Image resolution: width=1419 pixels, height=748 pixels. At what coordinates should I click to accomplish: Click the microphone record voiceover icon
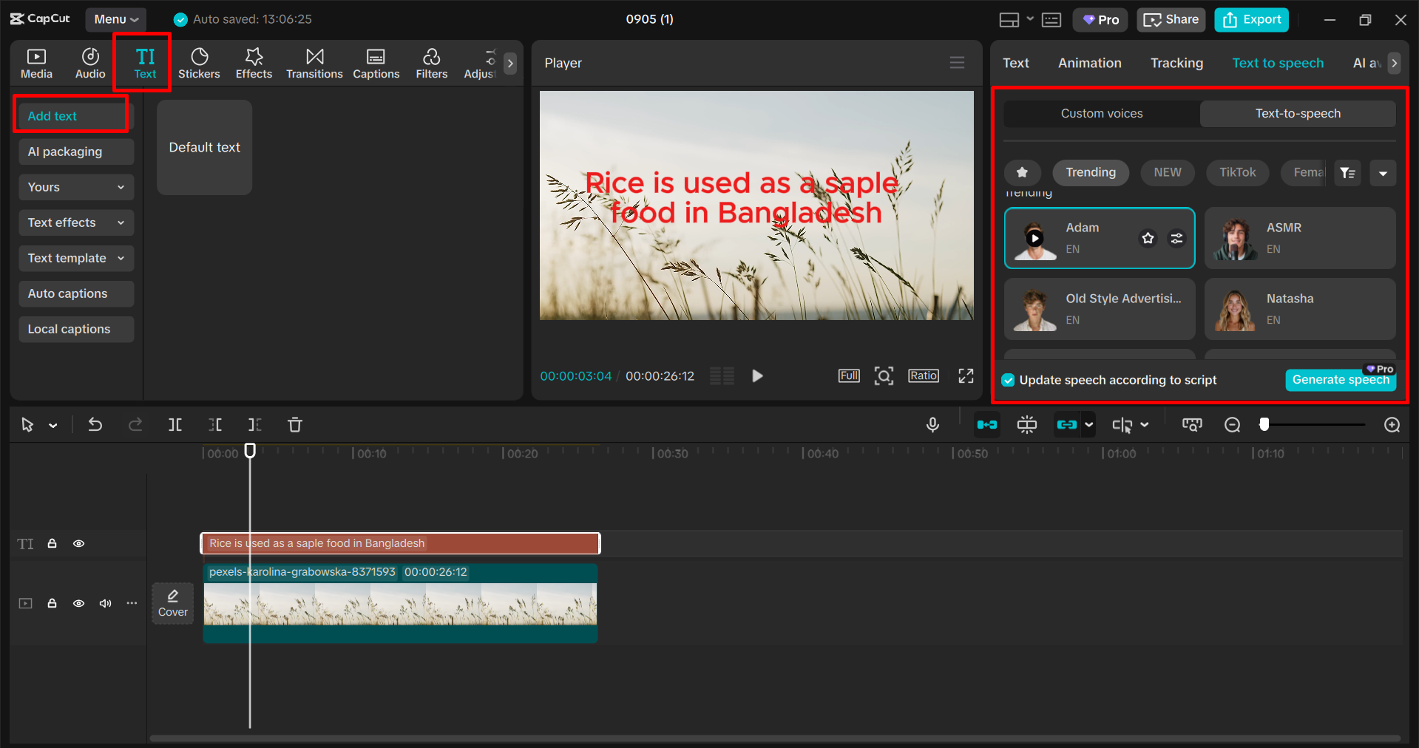point(932,425)
